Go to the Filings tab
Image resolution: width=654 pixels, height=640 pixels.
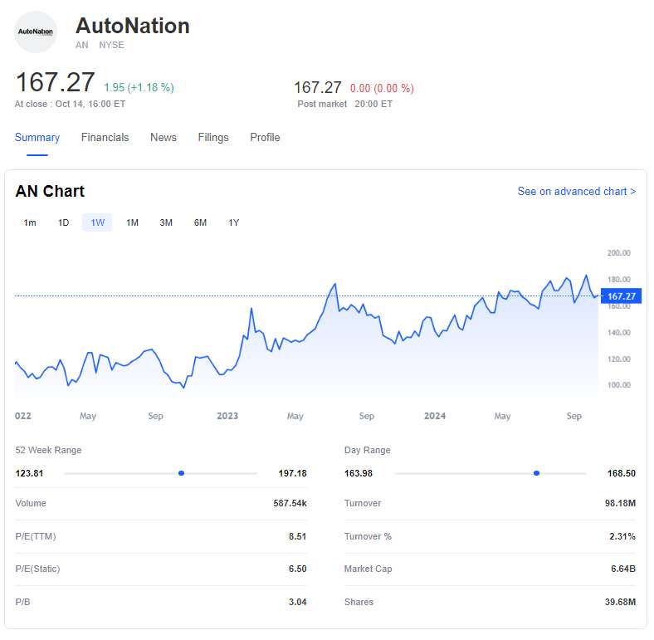213,138
